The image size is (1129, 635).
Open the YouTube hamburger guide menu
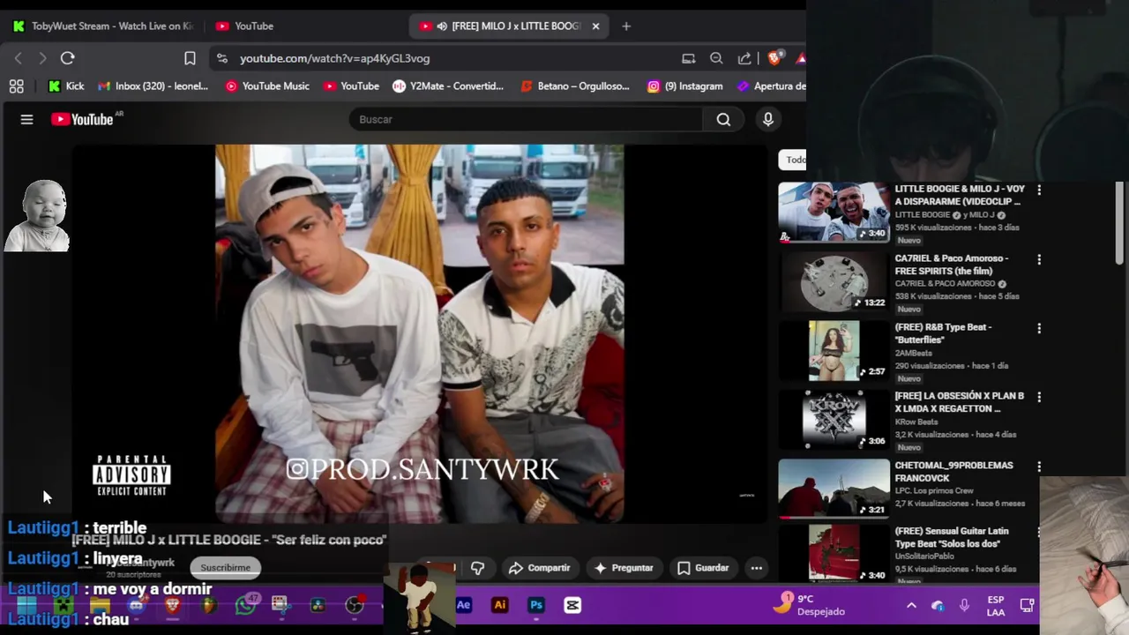[26, 119]
